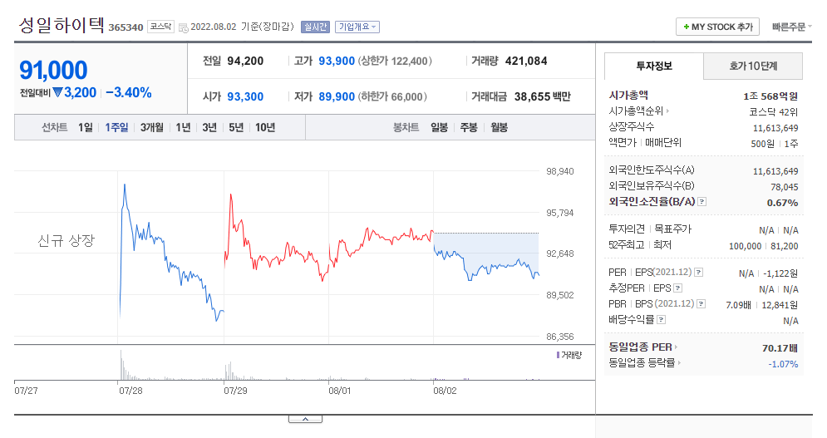The height and width of the screenshot is (438, 827).
Task: Select the 주봉 candlestick chart
Action: tap(469, 128)
